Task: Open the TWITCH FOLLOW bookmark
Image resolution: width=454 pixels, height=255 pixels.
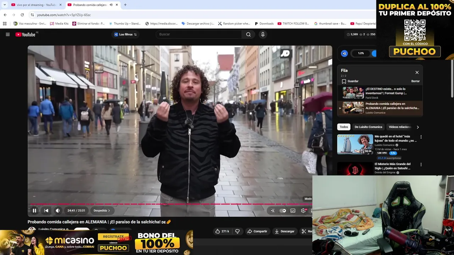Action: 294,24
